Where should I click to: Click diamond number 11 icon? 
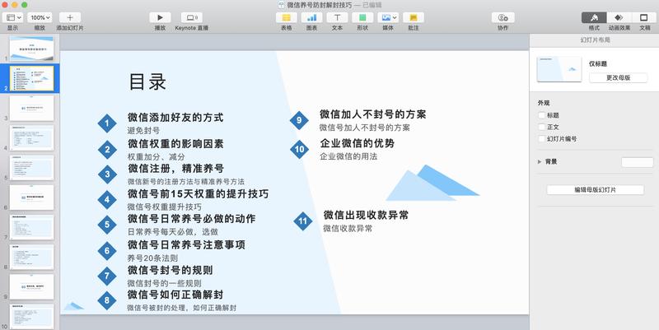click(x=303, y=221)
